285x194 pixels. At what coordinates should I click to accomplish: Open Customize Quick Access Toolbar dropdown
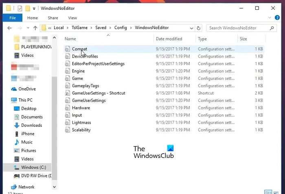coord(34,9)
